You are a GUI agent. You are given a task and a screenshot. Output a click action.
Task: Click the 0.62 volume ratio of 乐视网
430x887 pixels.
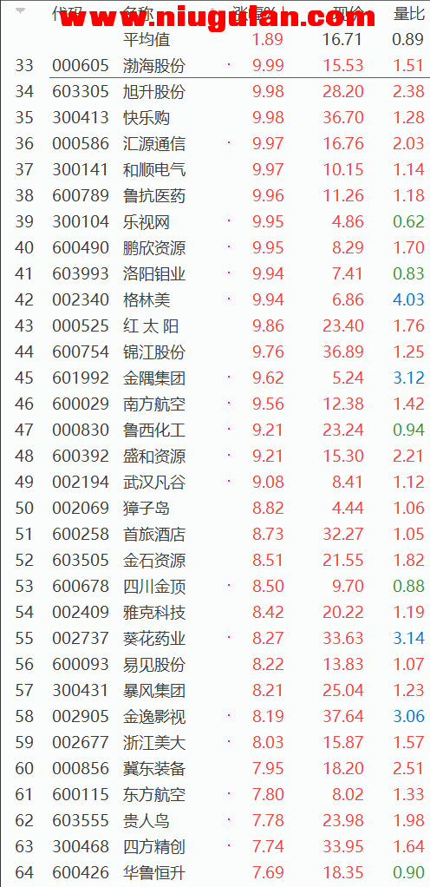point(408,222)
